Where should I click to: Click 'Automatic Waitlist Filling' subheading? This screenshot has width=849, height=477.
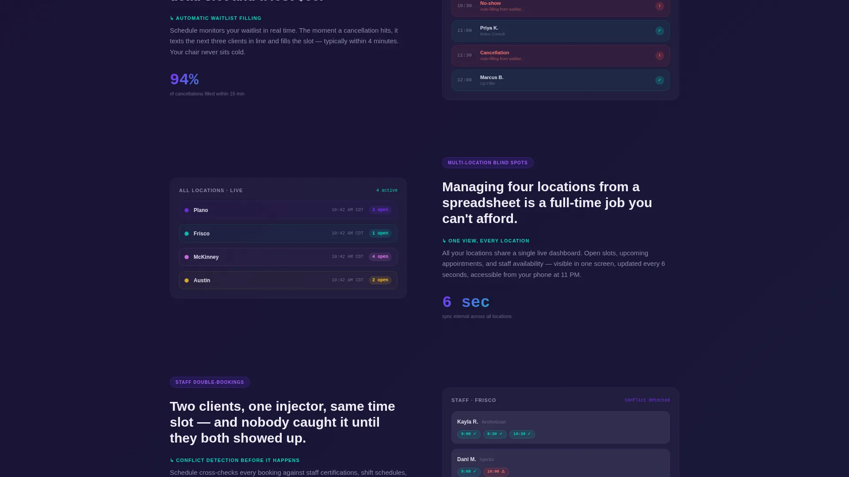216,19
